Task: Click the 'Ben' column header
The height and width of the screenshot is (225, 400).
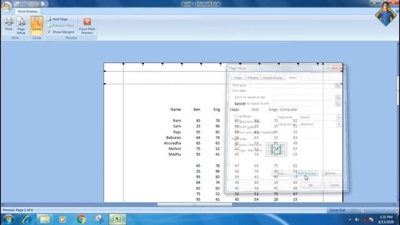Action: pyautogui.click(x=197, y=109)
